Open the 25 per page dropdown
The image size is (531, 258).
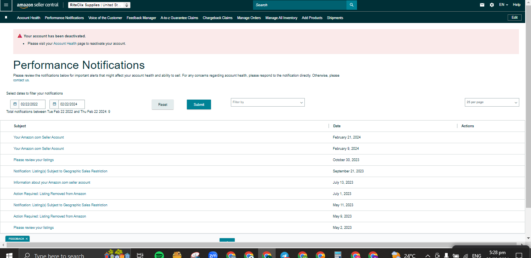tap(492, 102)
